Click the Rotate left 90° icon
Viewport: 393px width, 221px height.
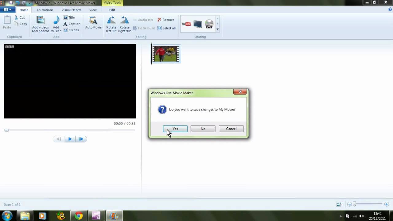click(x=111, y=21)
